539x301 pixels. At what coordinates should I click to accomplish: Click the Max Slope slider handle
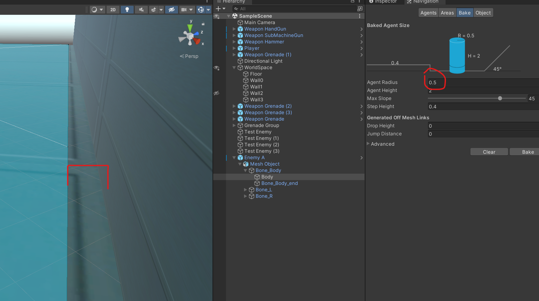click(500, 98)
